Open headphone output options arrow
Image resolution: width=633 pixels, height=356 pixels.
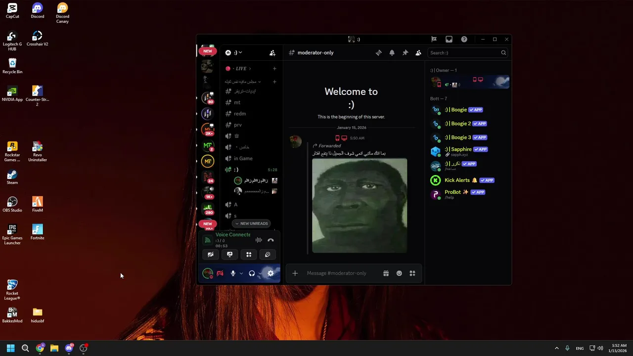pyautogui.click(x=260, y=273)
